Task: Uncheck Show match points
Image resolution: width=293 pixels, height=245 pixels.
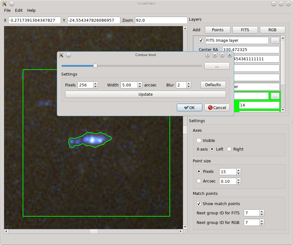Action: (199, 204)
